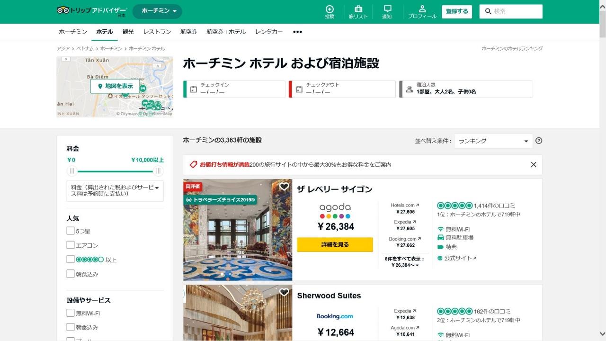606x341 pixels.
Task: Open the 旅リスト trips icon
Action: coord(358,9)
